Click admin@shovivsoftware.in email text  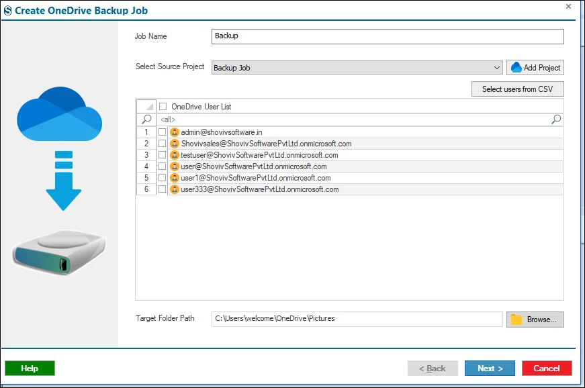(222, 132)
